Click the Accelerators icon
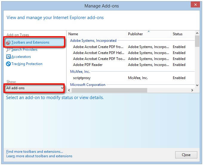Viewport: 203px width, 165px height. pos(8,57)
